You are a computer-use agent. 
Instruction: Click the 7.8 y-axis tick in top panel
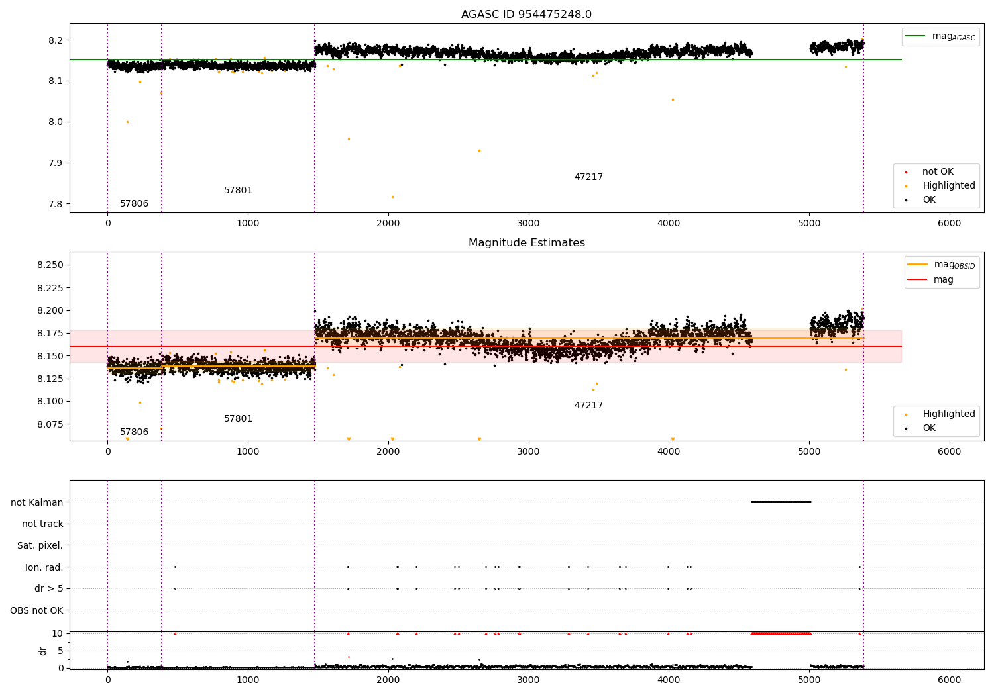coord(56,204)
